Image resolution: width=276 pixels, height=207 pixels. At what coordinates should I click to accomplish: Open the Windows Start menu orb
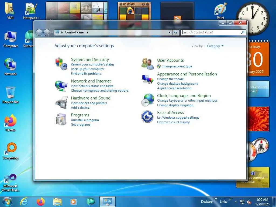7,202
